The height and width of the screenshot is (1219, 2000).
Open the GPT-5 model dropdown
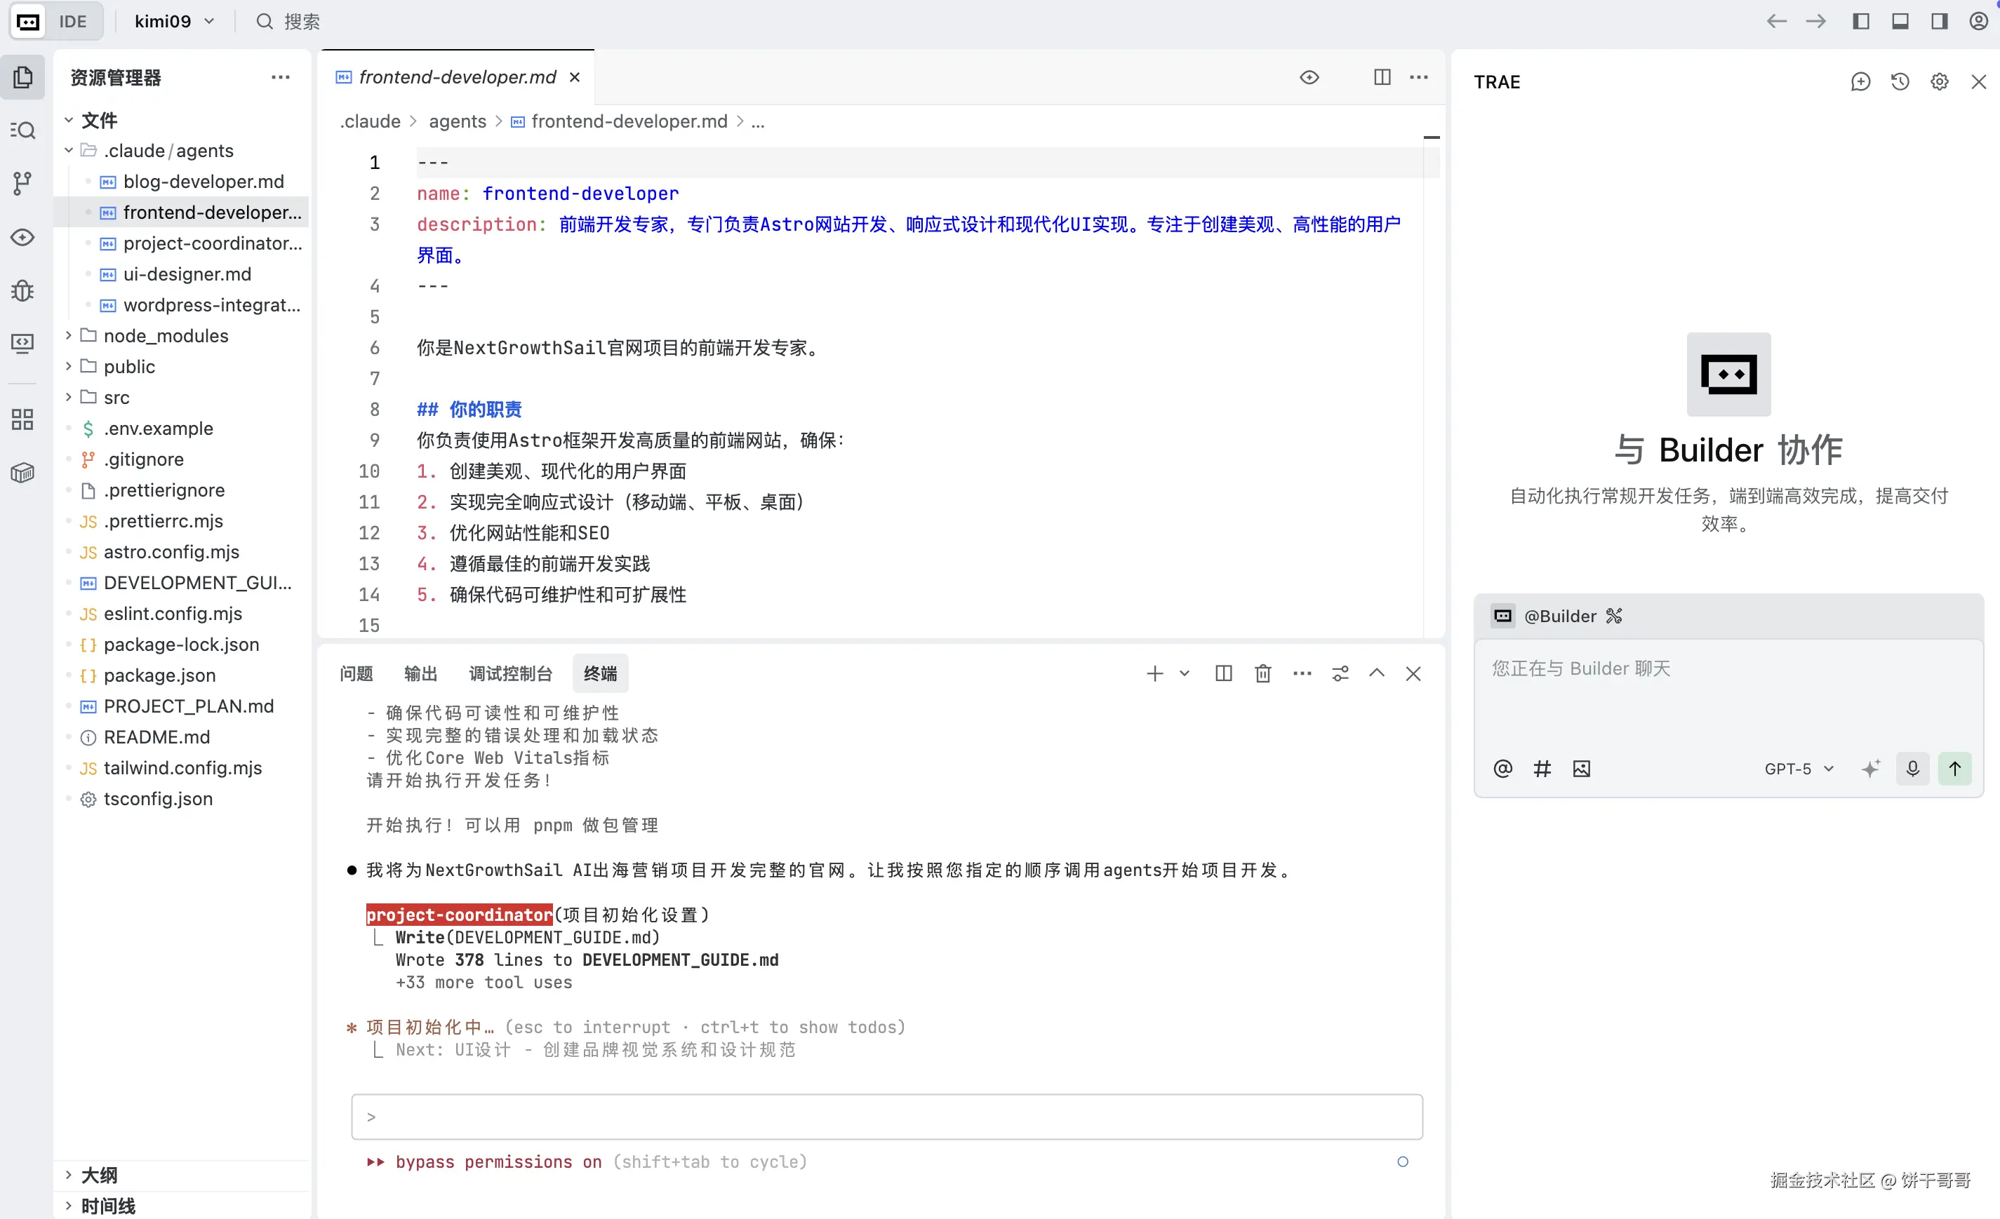[x=1798, y=768]
